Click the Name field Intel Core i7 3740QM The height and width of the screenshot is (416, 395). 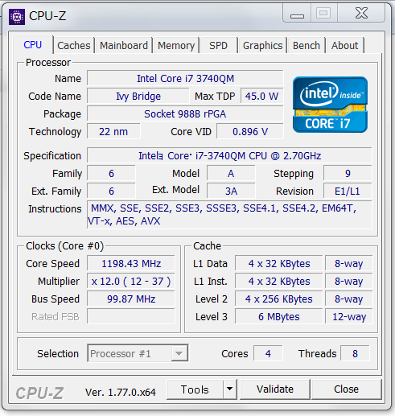click(x=185, y=78)
